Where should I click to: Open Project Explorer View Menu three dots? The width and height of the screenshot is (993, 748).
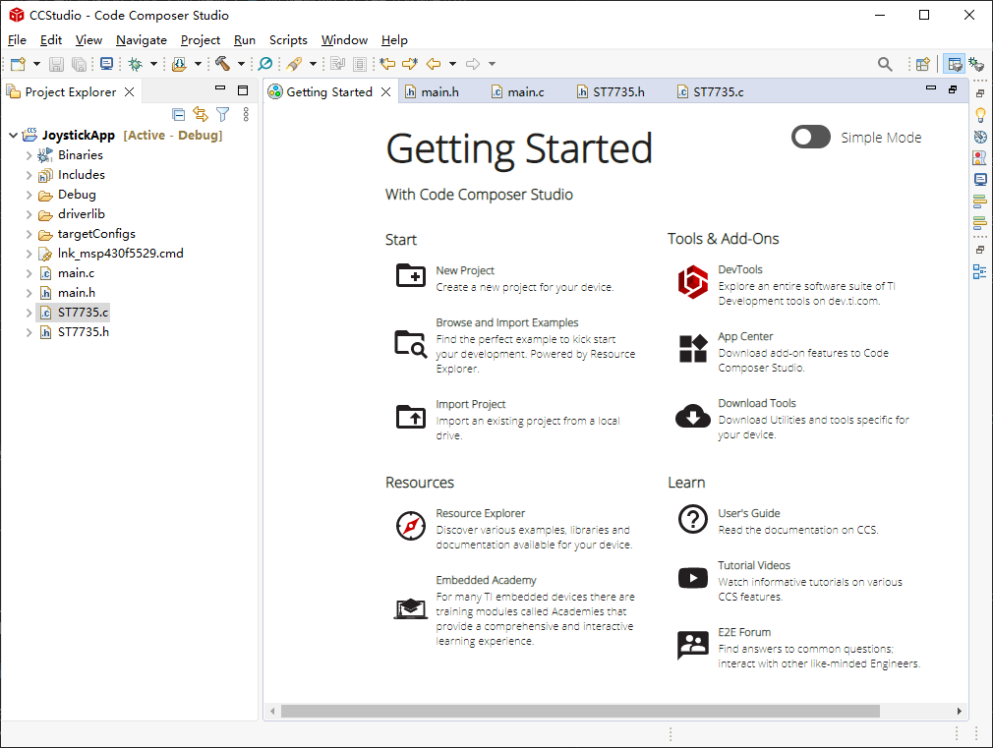pos(246,114)
